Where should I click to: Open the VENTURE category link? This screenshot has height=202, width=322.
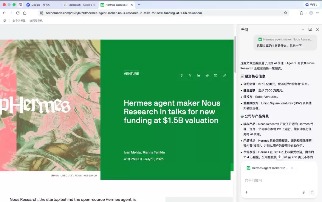click(131, 73)
